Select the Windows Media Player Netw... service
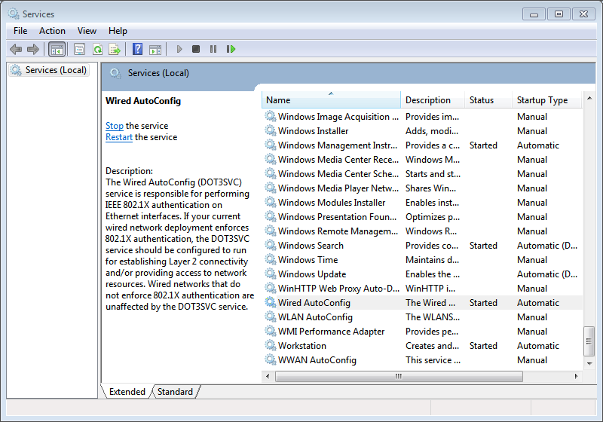Screen dimensions: 603x422 [x=422, y=188]
